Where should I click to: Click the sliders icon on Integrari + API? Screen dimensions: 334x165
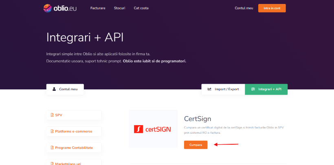coord(253,89)
